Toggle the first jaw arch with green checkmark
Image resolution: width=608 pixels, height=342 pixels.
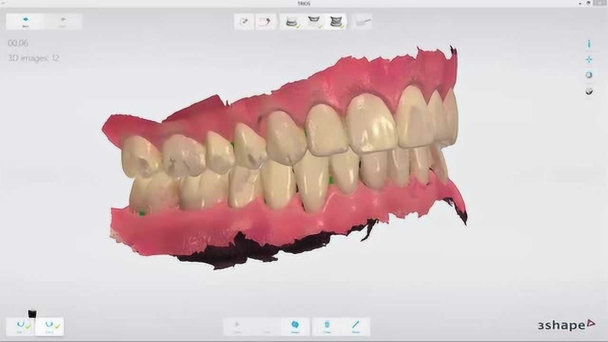tap(21, 325)
